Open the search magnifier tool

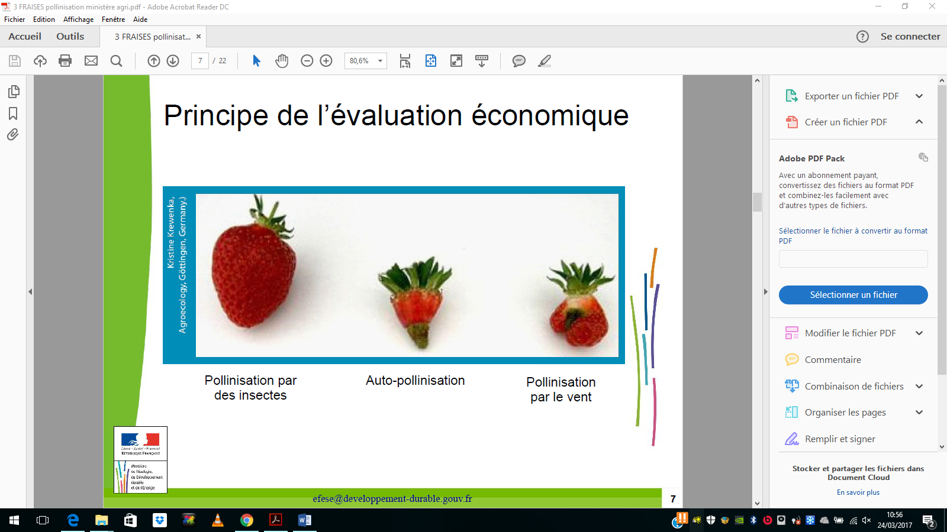pyautogui.click(x=117, y=61)
